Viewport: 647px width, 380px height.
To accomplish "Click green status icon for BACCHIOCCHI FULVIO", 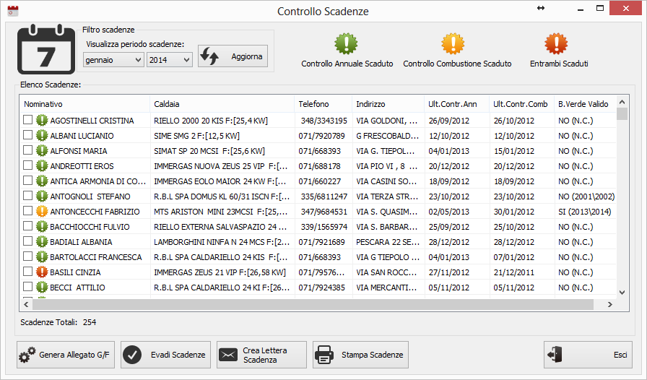I will point(42,226).
